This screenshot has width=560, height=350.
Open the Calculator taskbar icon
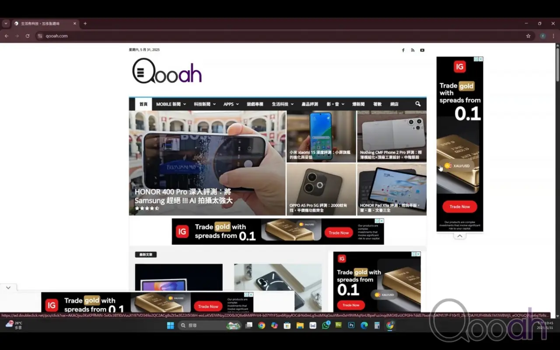377,325
